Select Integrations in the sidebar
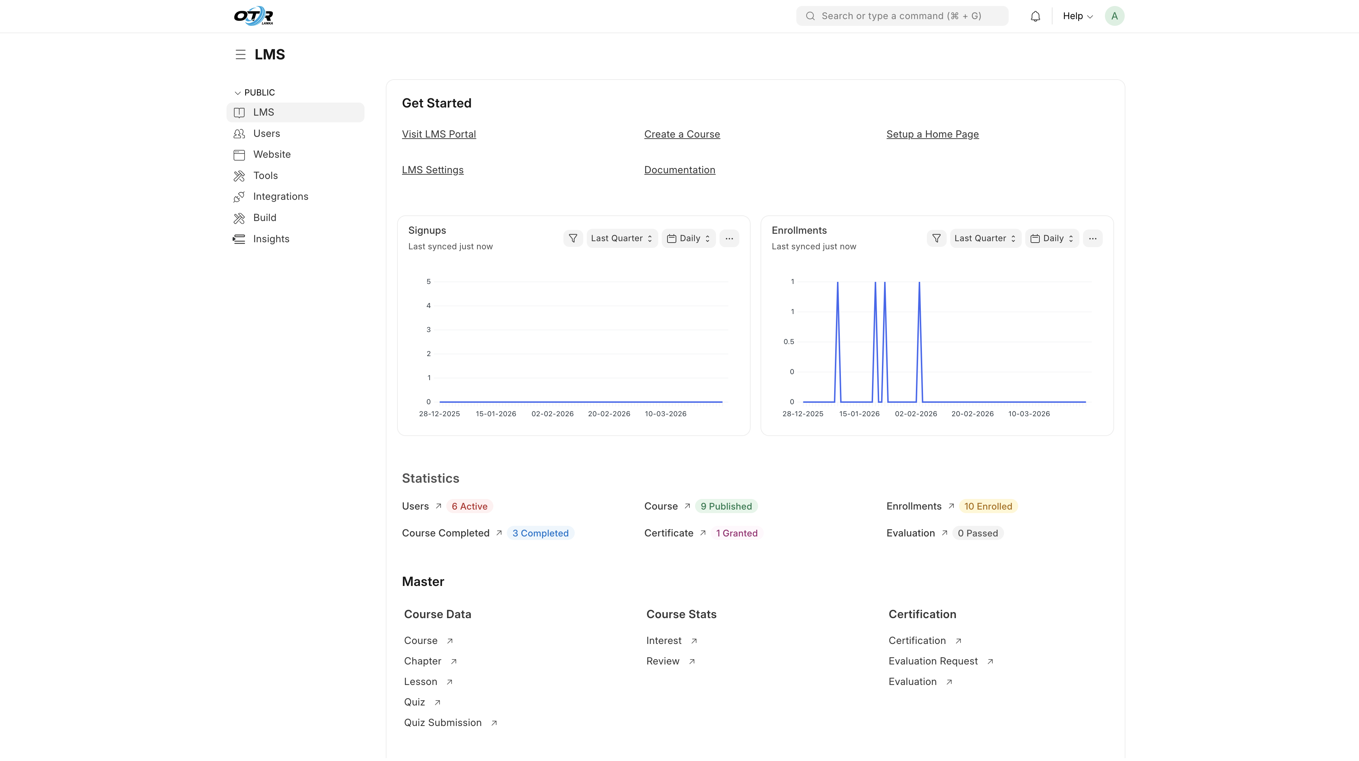Image resolution: width=1359 pixels, height=761 pixels. [x=280, y=197]
